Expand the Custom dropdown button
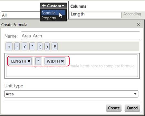Viewport: 145px width, 116px height. point(53,6)
